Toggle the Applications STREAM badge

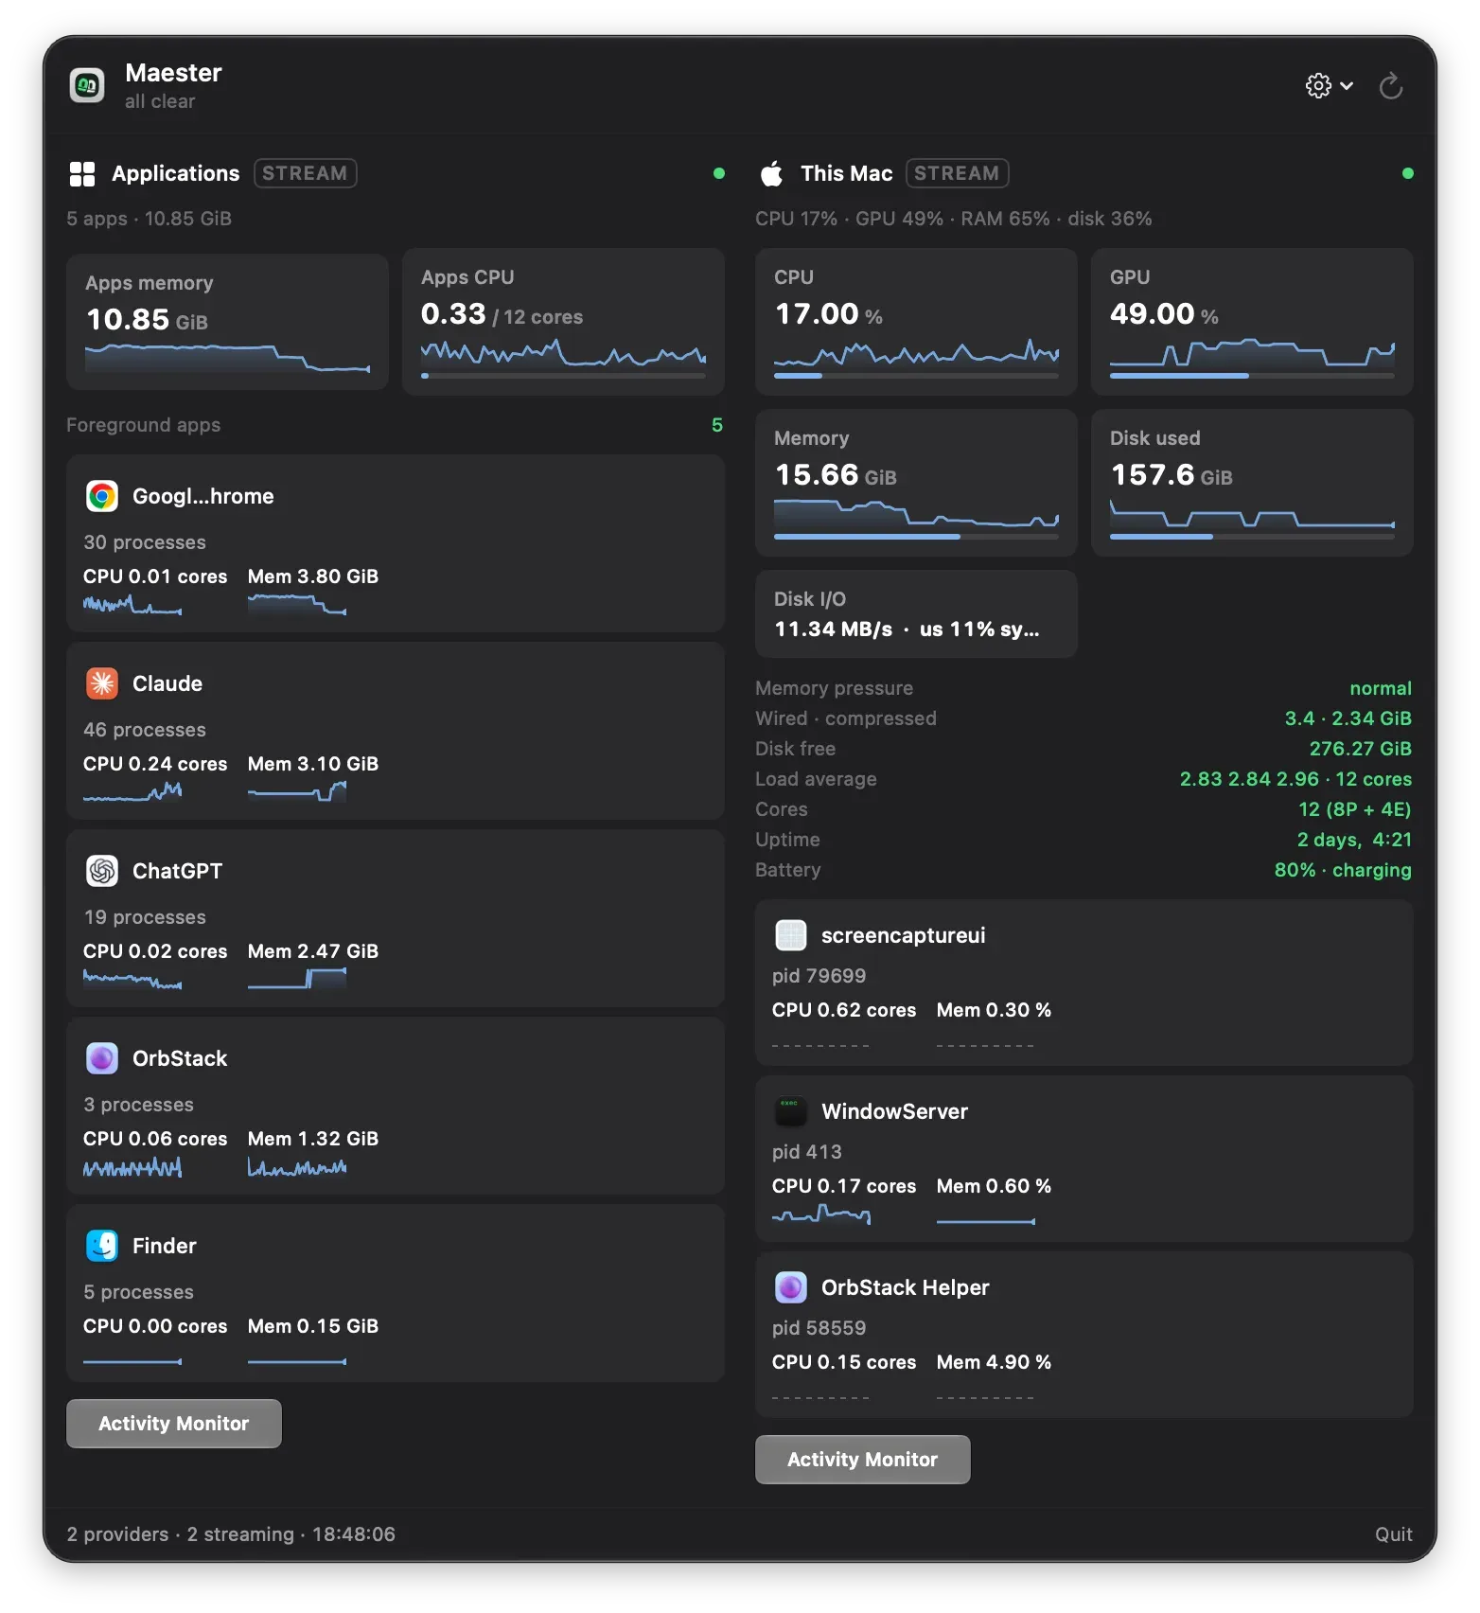[x=305, y=173]
